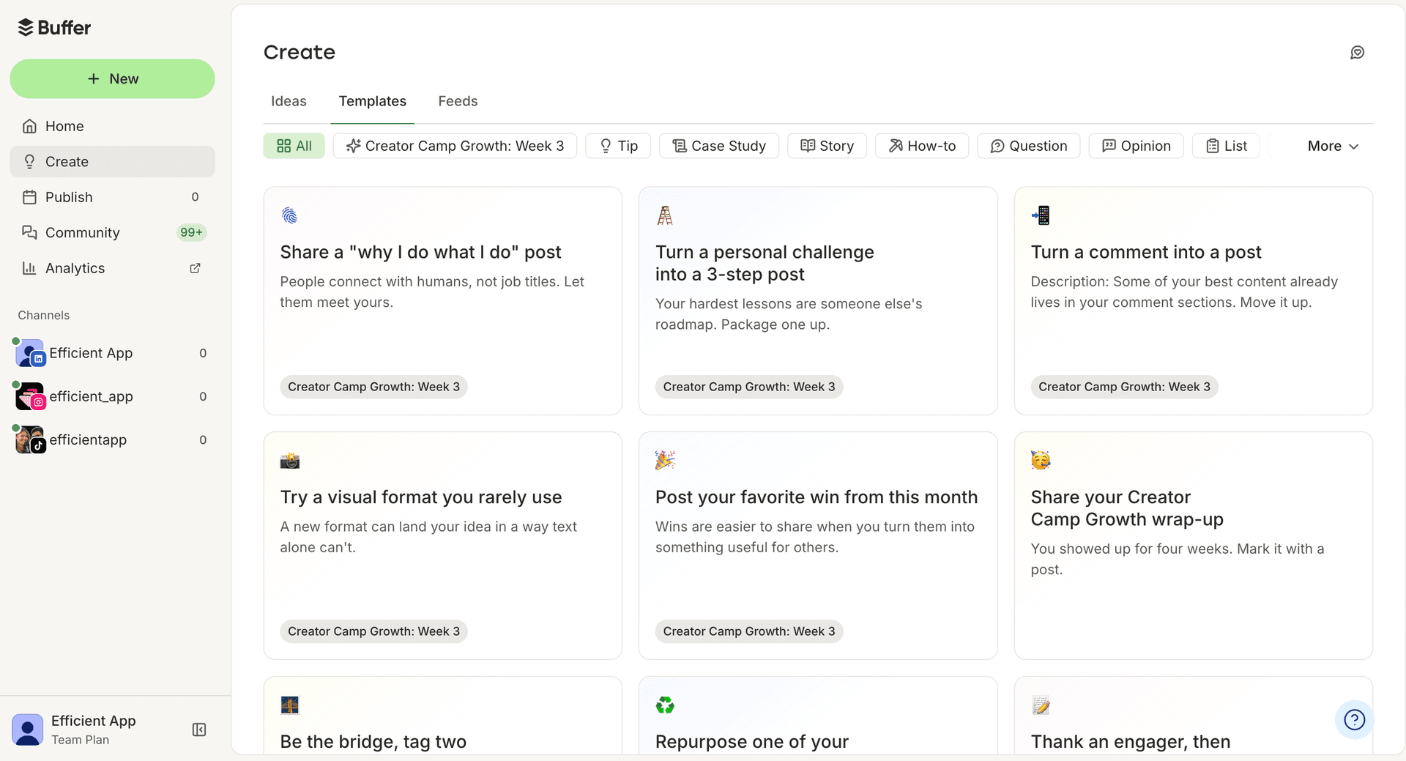
Task: Open feedback chat icon top right
Action: click(1358, 52)
